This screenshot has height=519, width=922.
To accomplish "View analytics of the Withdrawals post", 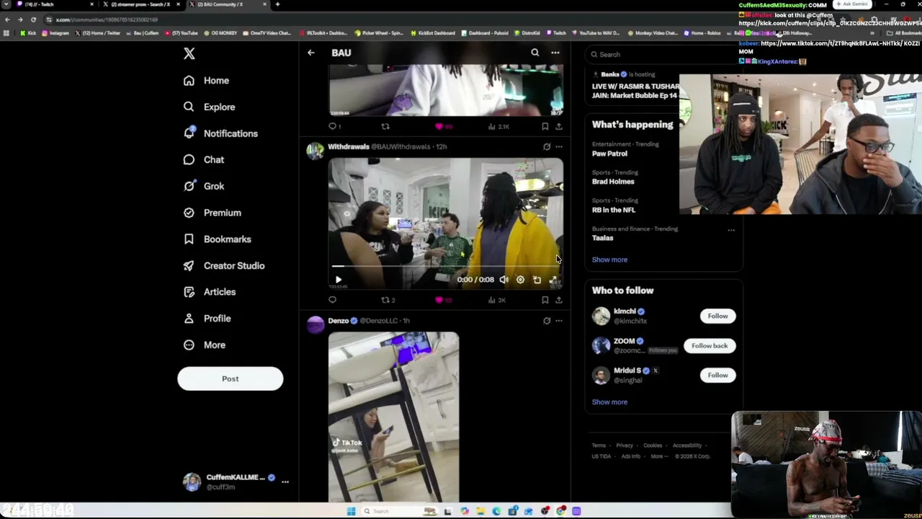I will [x=496, y=300].
